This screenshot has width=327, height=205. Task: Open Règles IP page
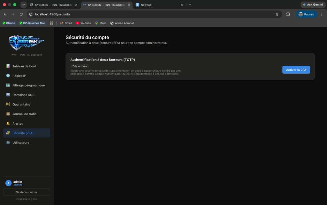(x=27, y=76)
